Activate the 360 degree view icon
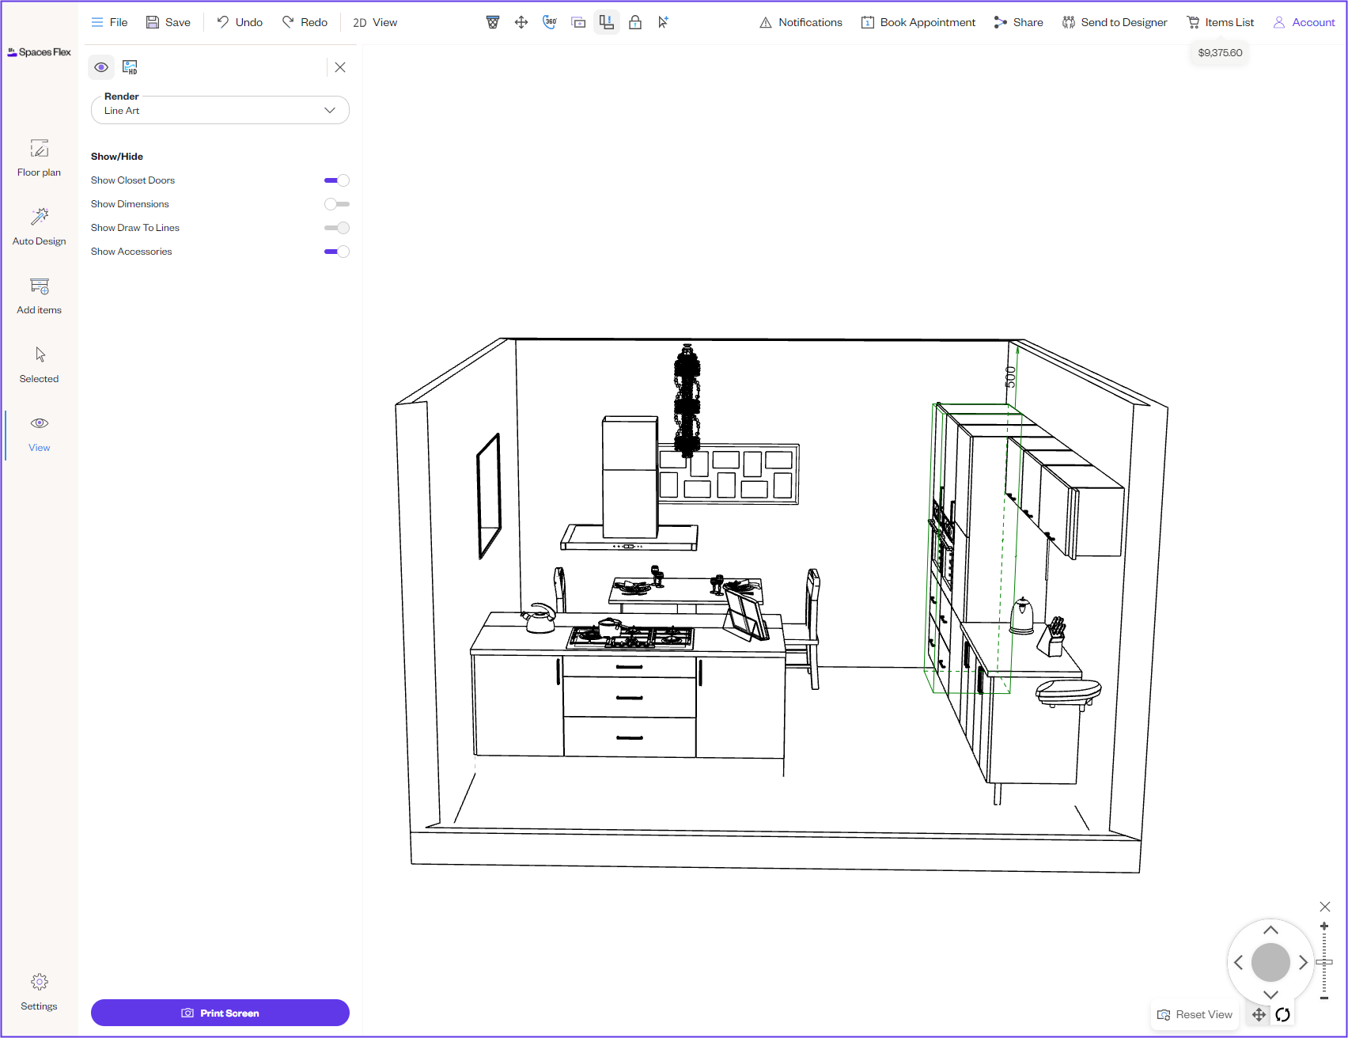 [550, 22]
